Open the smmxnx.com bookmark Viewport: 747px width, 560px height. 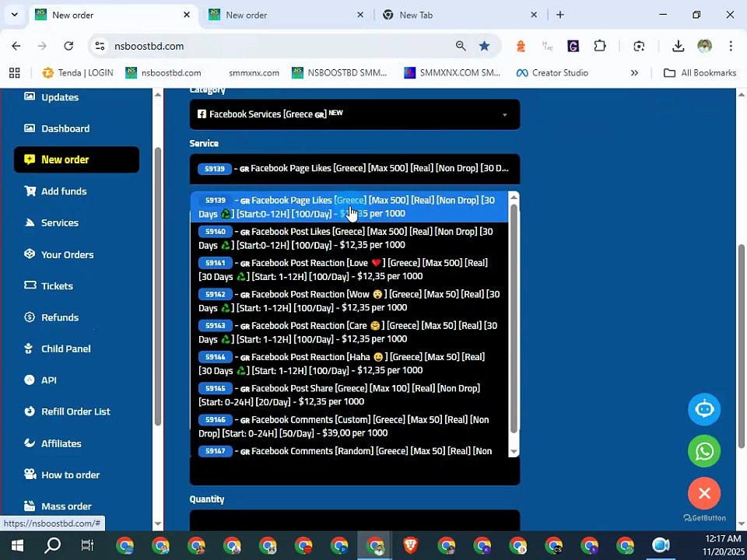pos(254,73)
